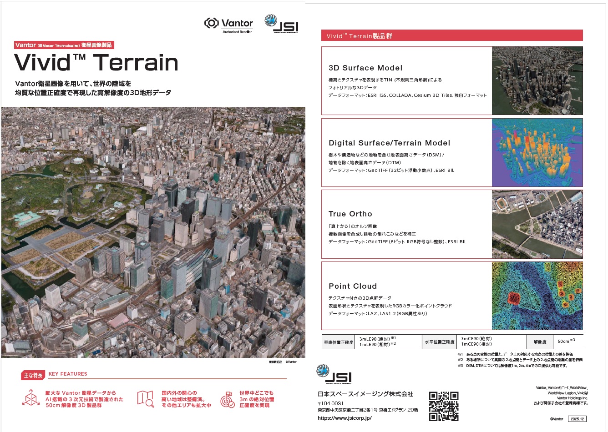This screenshot has height=432, width=608.
Task: Click the target accuracy checkmark icon
Action: (227, 399)
